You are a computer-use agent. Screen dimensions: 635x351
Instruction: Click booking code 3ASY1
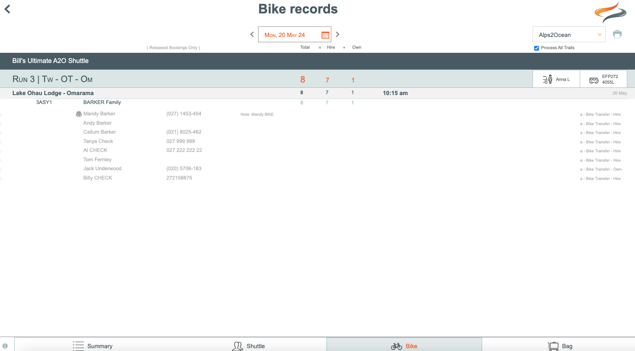click(x=44, y=102)
